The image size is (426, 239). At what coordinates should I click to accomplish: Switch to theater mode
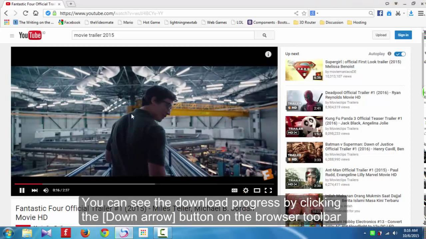click(x=257, y=190)
